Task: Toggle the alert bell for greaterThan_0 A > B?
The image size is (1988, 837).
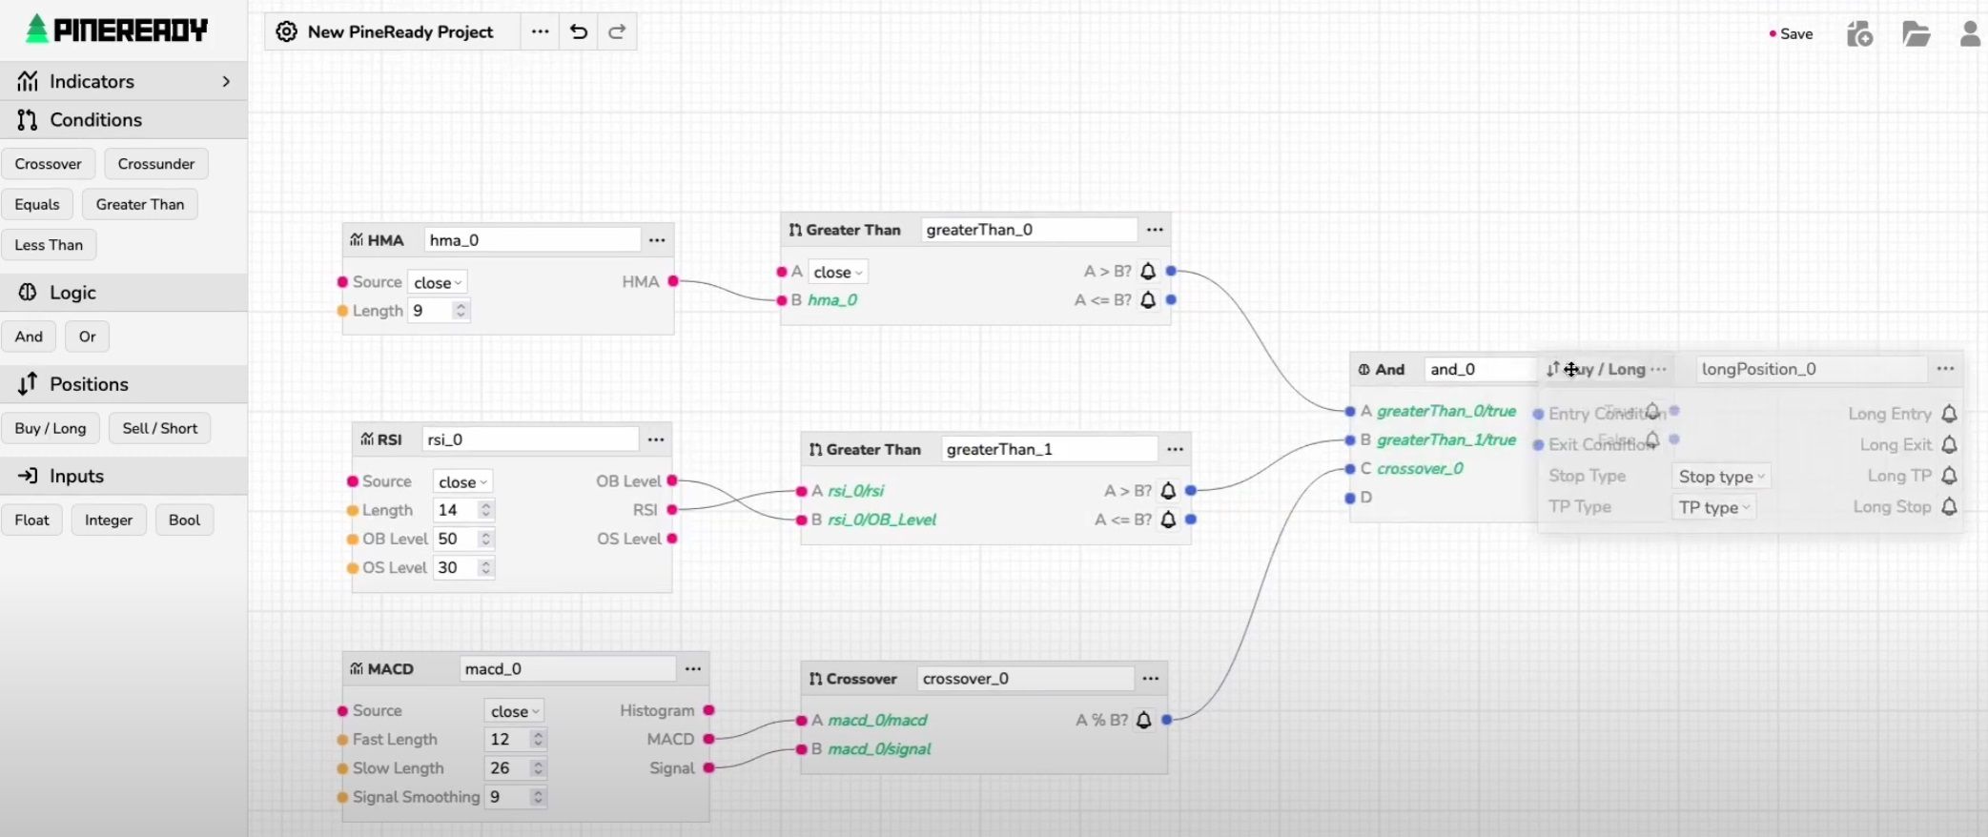Action: point(1148,272)
